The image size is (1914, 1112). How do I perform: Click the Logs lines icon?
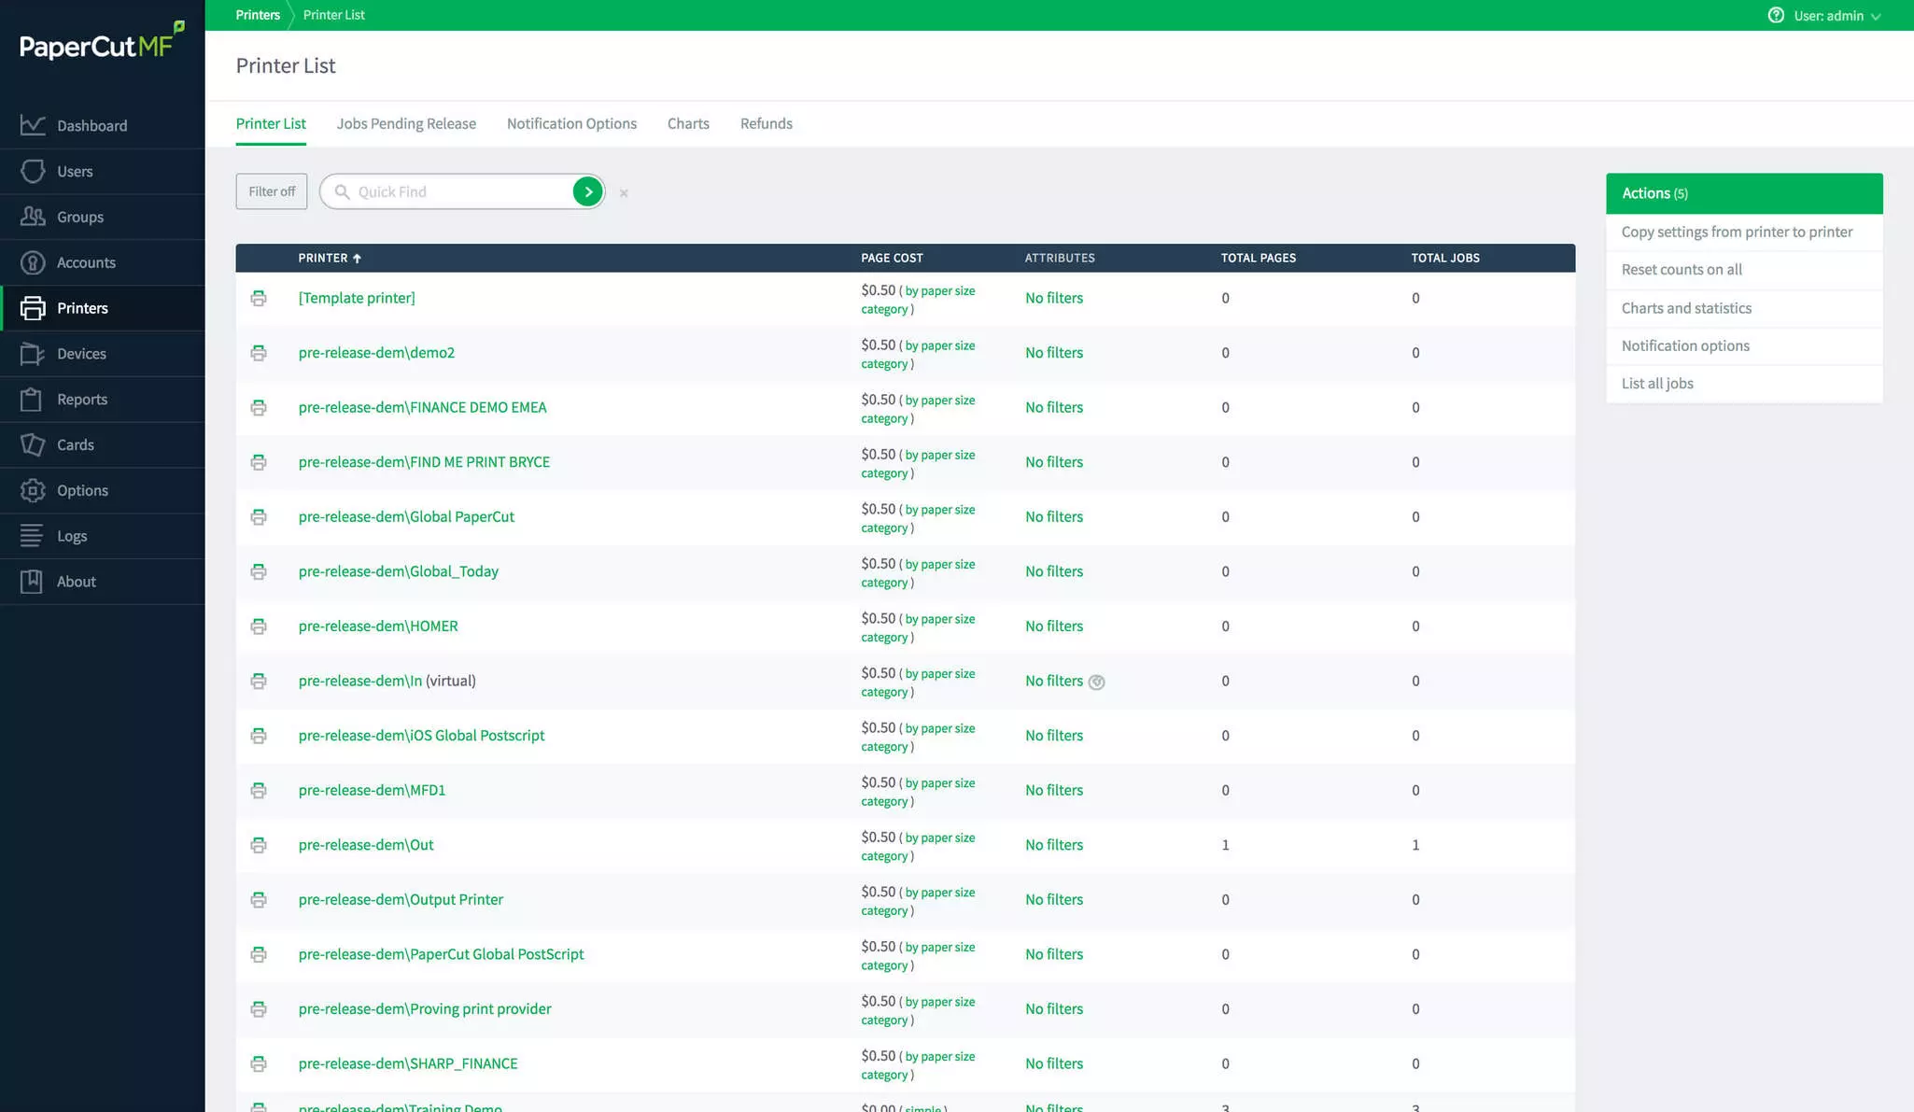33,536
